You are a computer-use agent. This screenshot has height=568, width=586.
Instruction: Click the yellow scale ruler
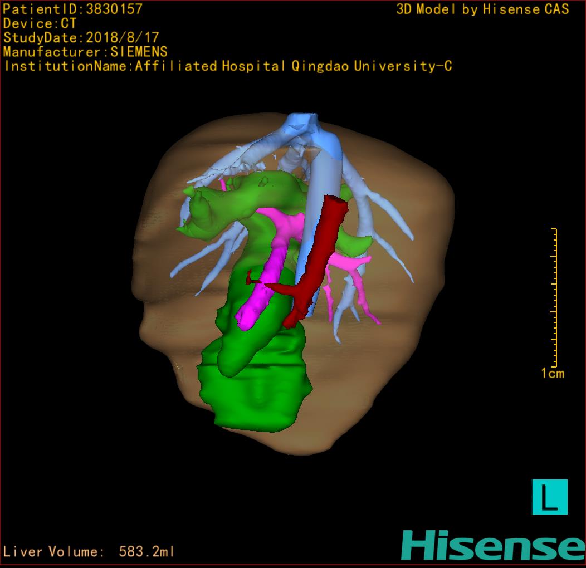(x=554, y=297)
